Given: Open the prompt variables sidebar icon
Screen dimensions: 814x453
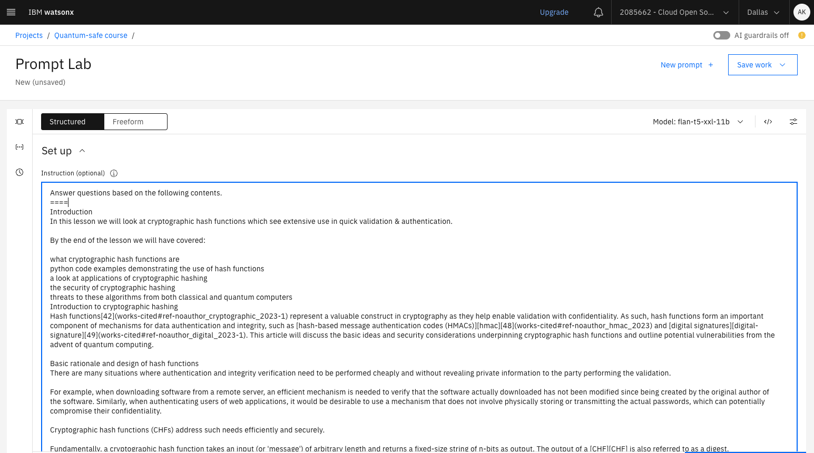Looking at the screenshot, I should (19, 147).
